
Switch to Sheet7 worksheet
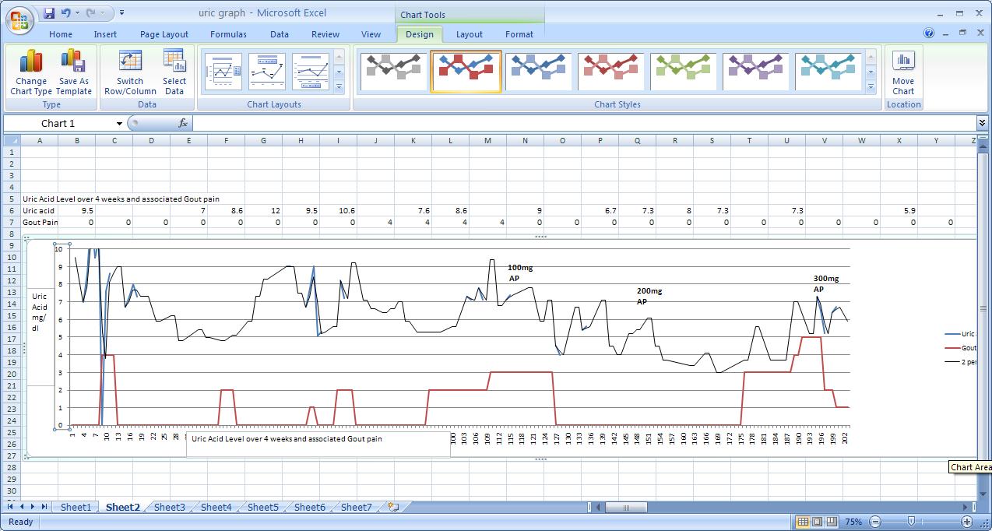tap(356, 507)
